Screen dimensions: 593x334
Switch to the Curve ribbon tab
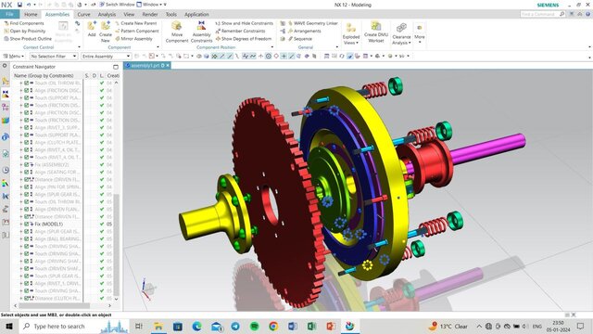[83, 15]
